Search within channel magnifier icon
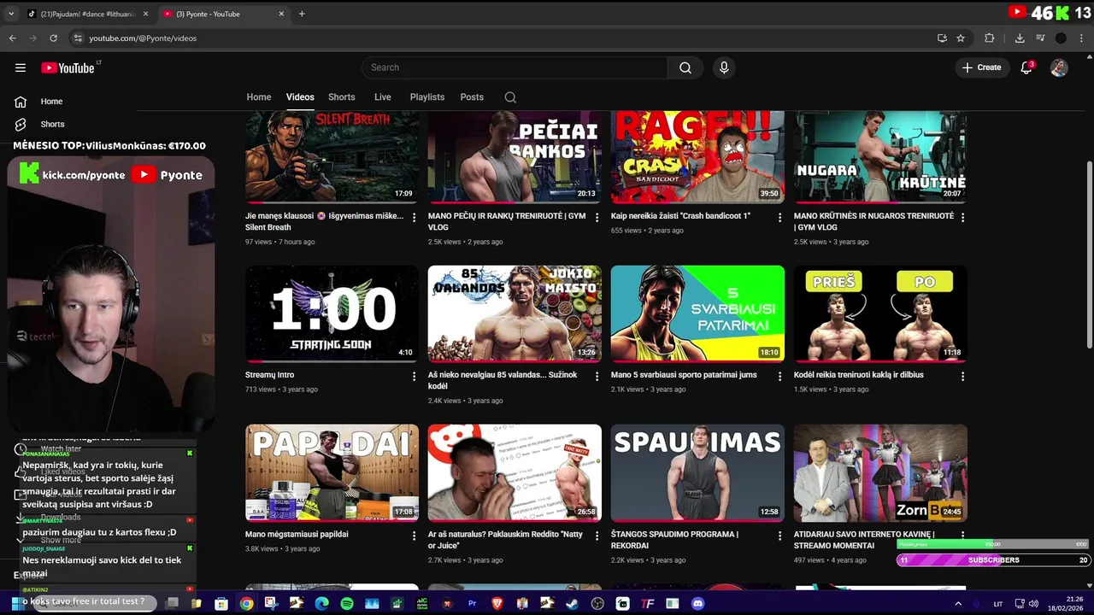Screen dimensions: 1094x615 [x=510, y=97]
